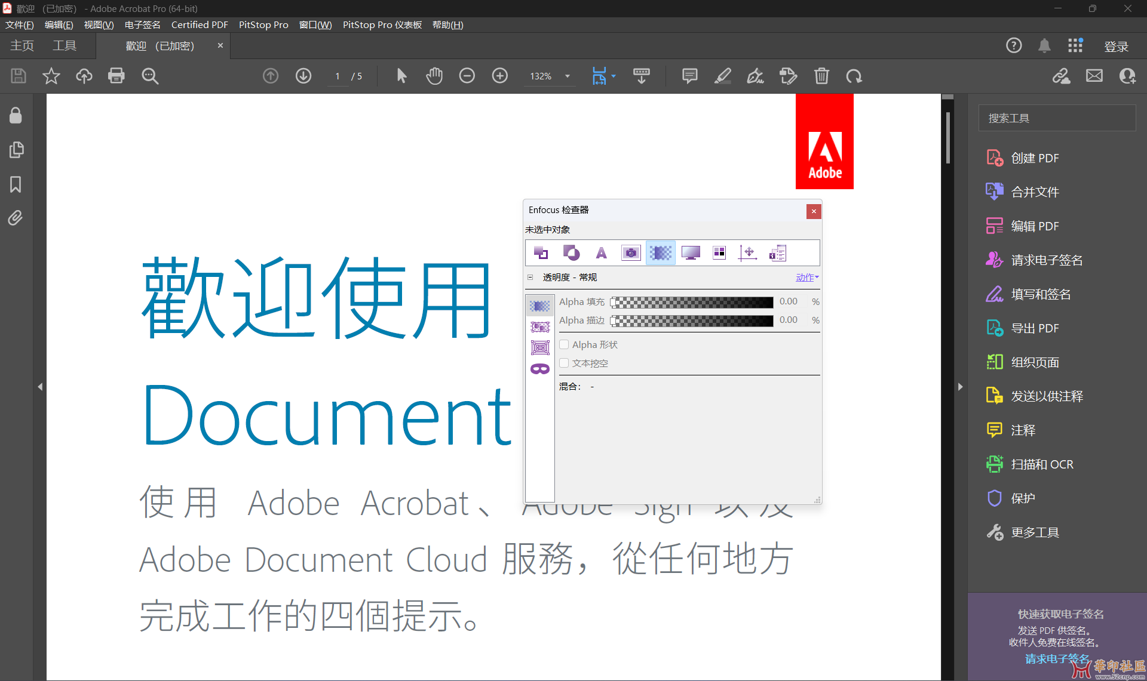
Task: Enable the Alpha 形状 checkbox
Action: [x=564, y=344]
